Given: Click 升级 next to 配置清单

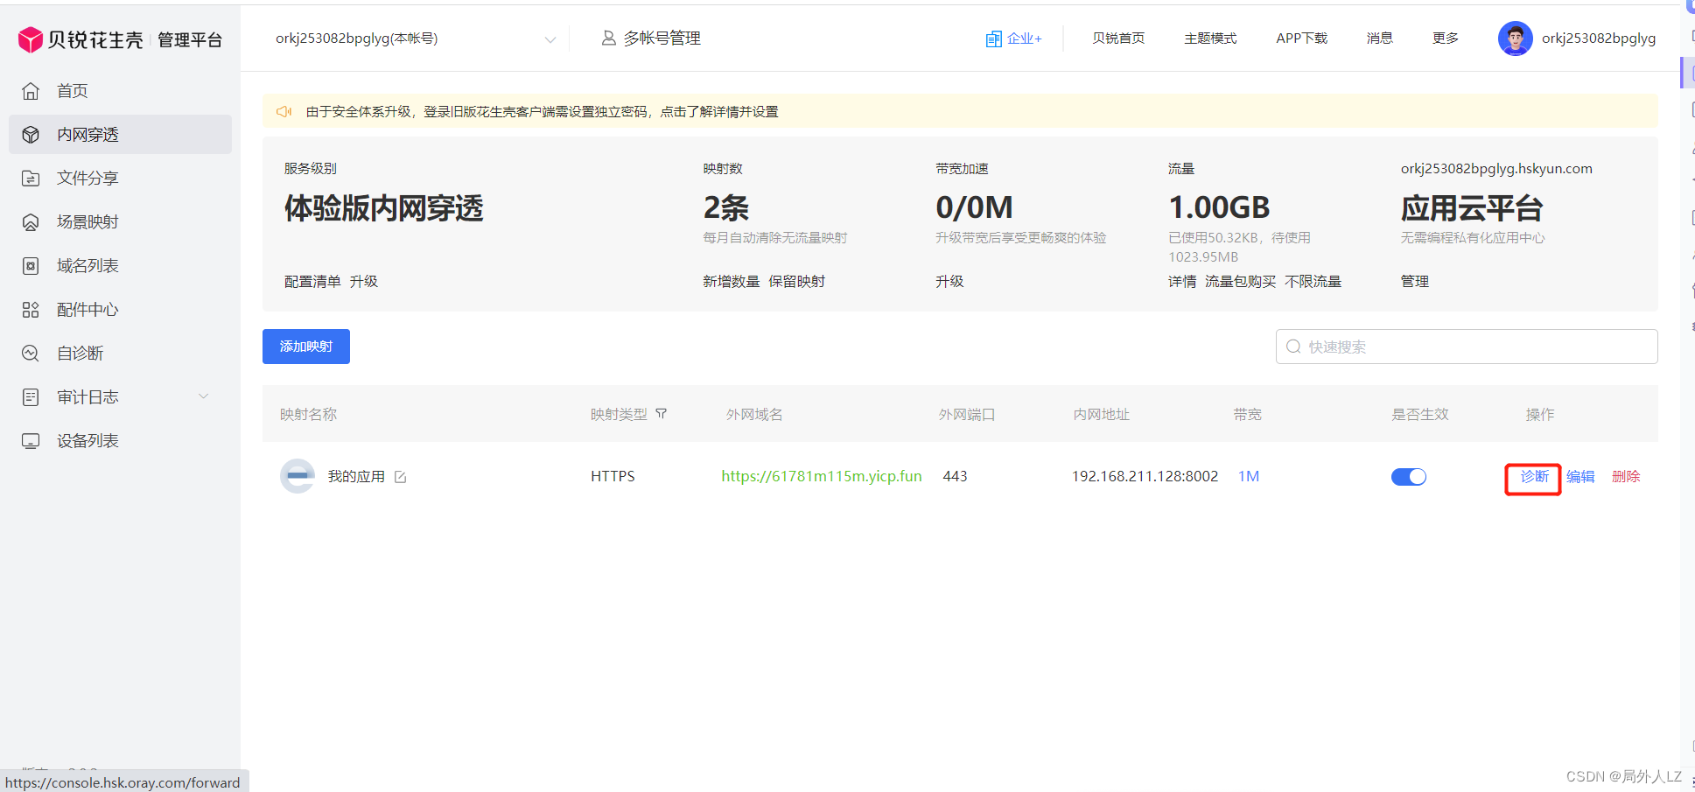Looking at the screenshot, I should point(364,282).
